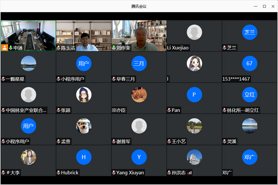Click the muted mic icon beside 灵溪
The height and width of the screenshot is (185, 278).
tap(224, 141)
